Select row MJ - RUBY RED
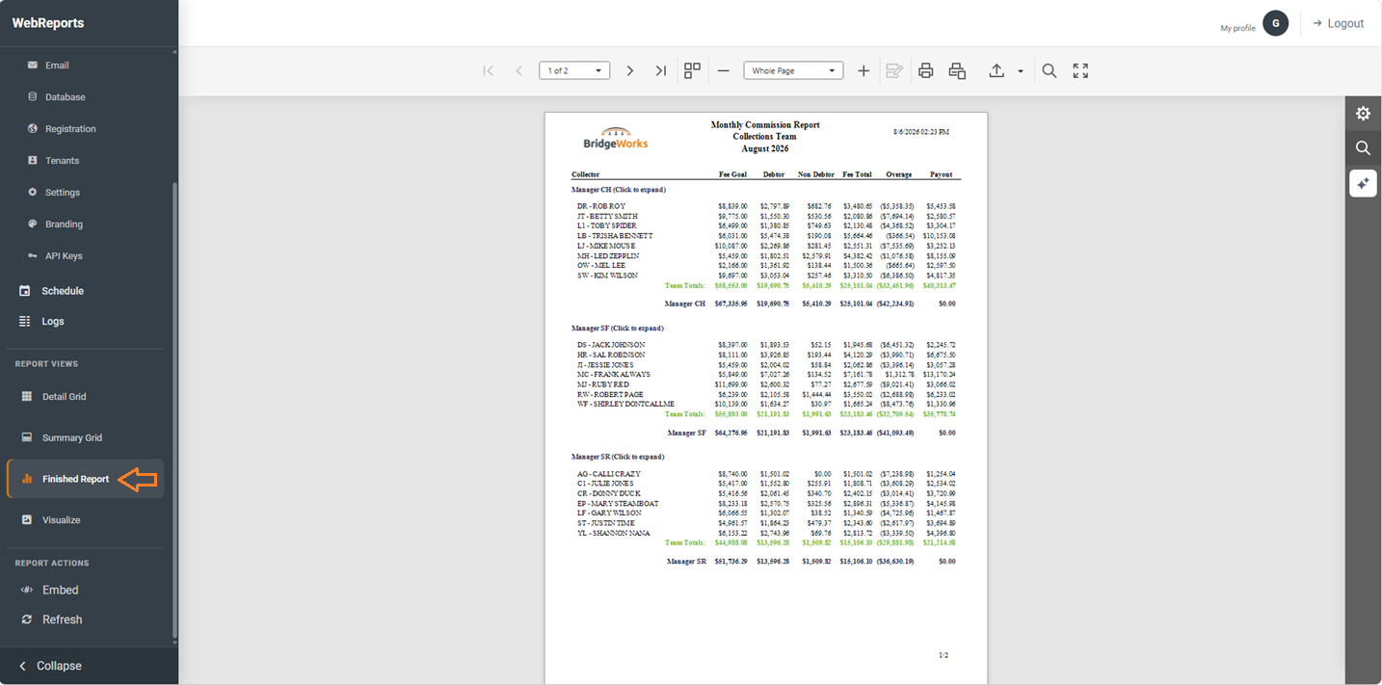The height and width of the screenshot is (685, 1382). pos(766,384)
